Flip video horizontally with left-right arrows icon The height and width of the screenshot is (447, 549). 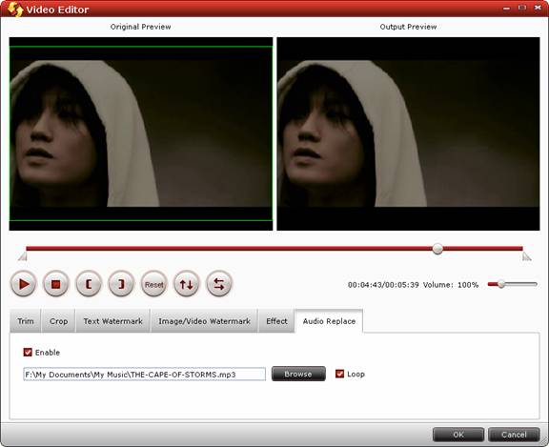[x=219, y=284]
